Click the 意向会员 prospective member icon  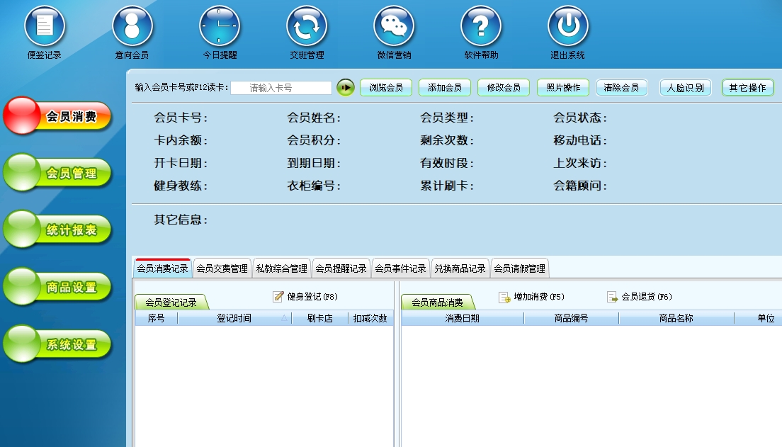click(x=132, y=26)
